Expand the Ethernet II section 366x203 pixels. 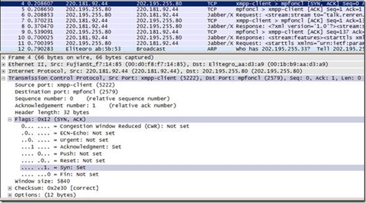pyautogui.click(x=4, y=64)
